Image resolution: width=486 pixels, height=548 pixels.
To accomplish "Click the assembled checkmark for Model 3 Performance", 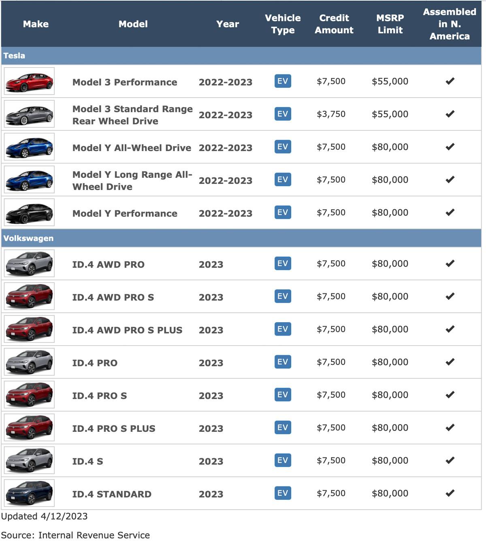I will click(450, 81).
